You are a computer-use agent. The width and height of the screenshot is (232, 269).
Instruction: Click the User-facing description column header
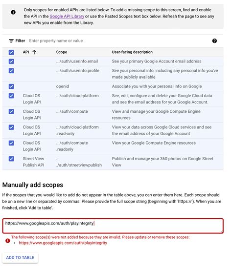132,52
